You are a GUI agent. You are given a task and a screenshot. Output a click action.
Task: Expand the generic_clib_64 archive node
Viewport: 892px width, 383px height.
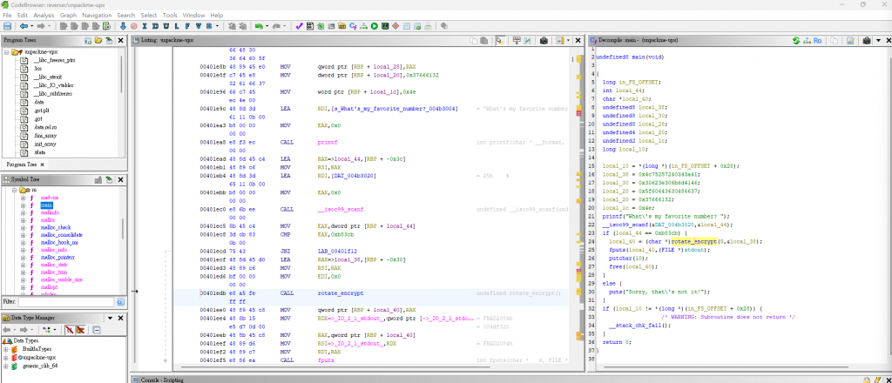point(7,367)
